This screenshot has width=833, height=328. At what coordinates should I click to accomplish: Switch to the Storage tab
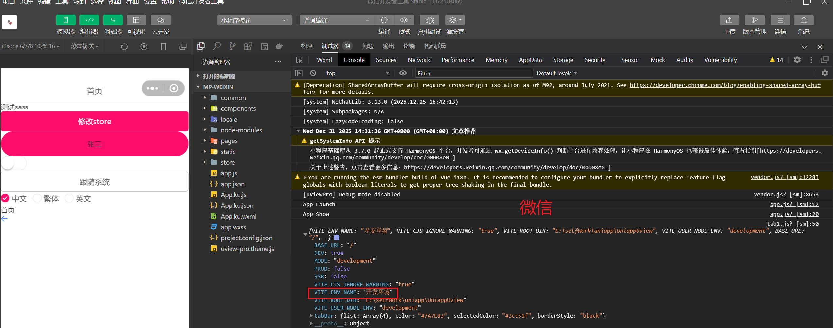(x=563, y=60)
